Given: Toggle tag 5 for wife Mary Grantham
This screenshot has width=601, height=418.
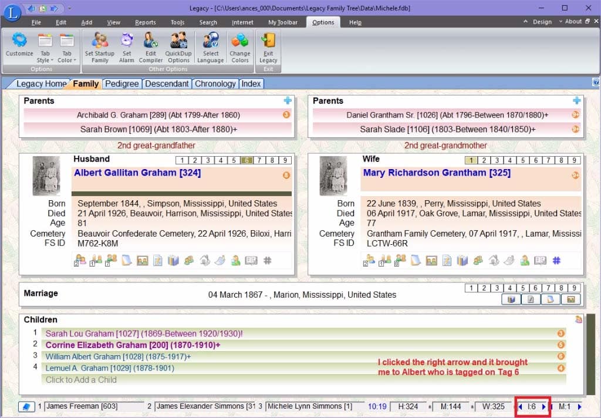Looking at the screenshot, I should click(523, 160).
